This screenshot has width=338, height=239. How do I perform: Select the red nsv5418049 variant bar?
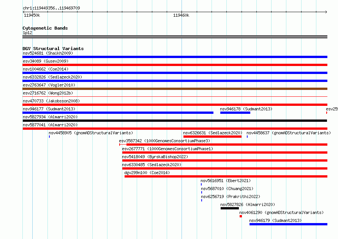point(225,160)
